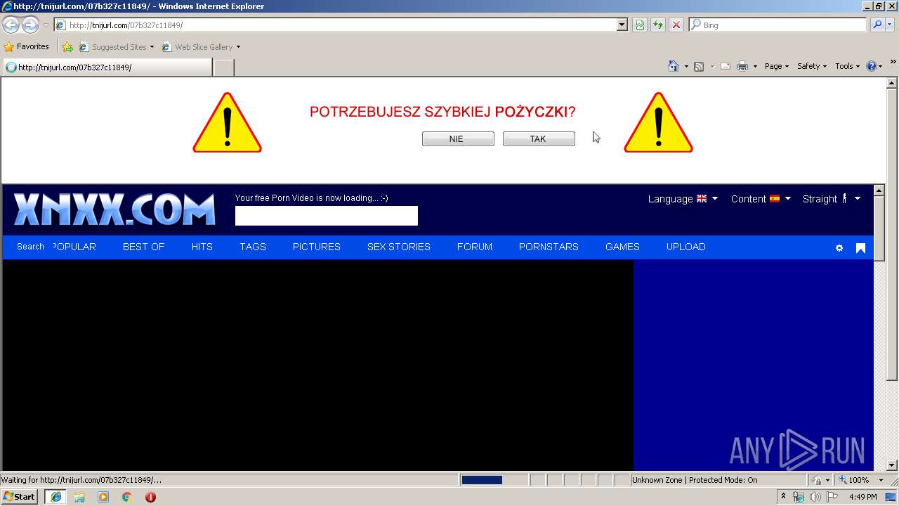Open the FORUM nav item
Image resolution: width=899 pixels, height=506 pixels.
(475, 247)
